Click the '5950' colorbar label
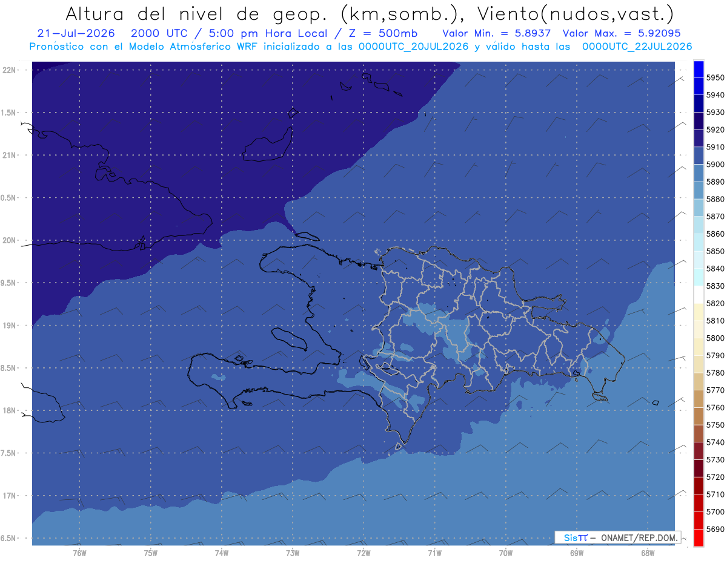Screen dimensions: 727x561 pyautogui.click(x=715, y=77)
